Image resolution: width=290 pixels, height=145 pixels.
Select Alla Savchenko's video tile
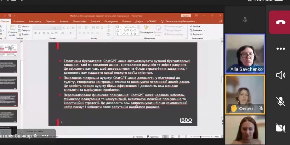245,54
